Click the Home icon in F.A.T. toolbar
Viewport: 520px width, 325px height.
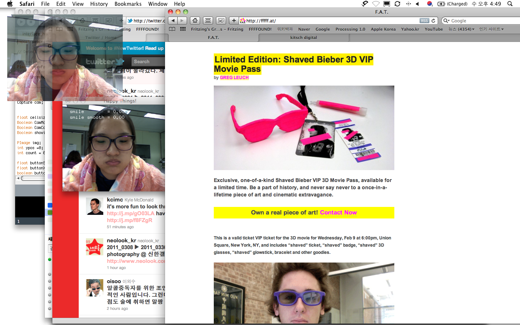[195, 21]
